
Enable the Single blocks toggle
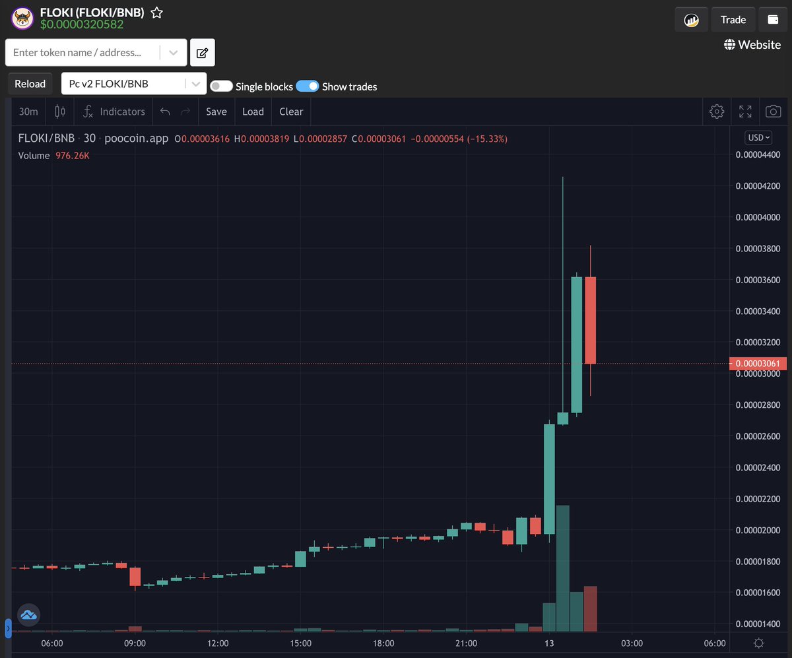tap(221, 86)
